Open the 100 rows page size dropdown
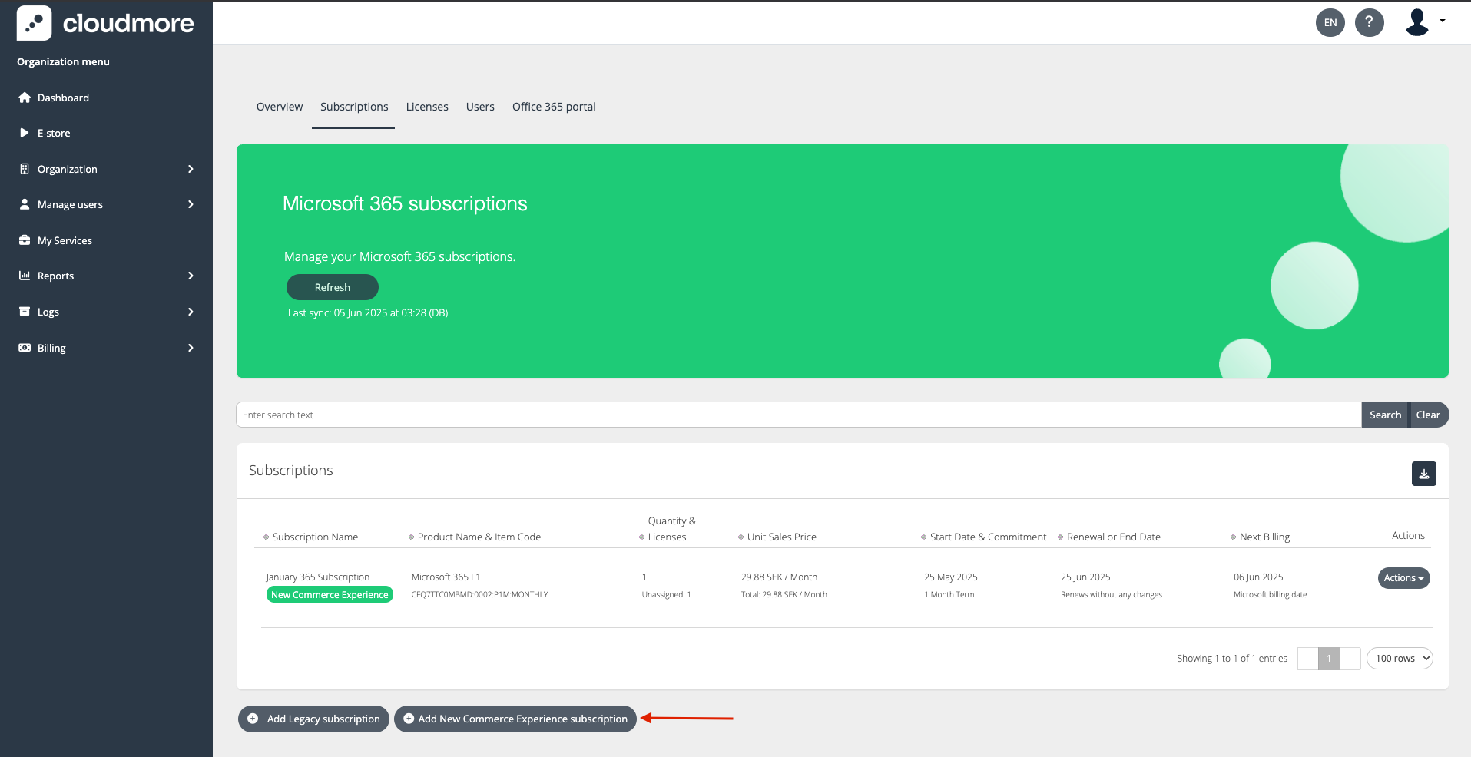 1399,659
